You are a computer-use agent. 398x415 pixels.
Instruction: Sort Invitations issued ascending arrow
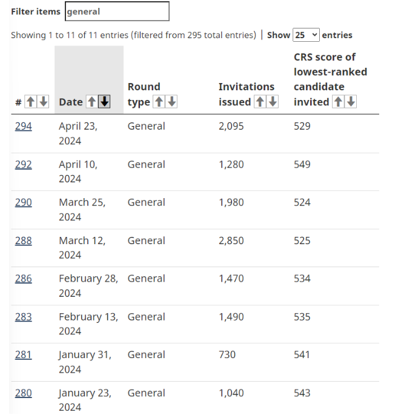(260, 102)
